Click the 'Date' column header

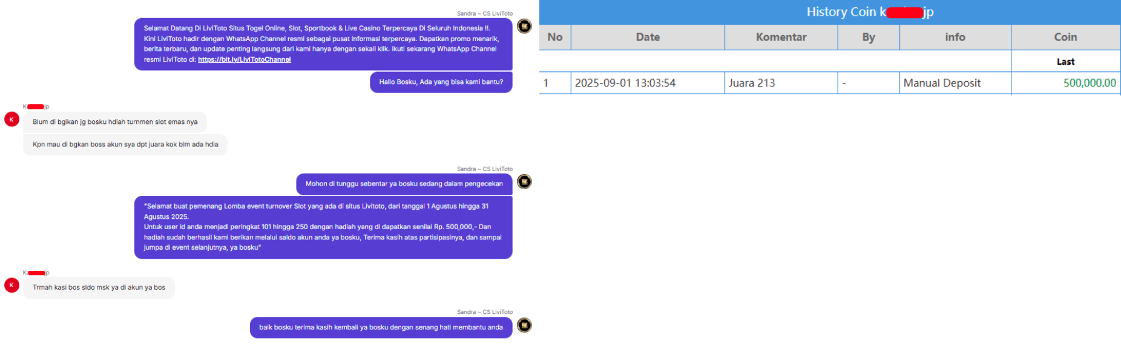click(648, 37)
